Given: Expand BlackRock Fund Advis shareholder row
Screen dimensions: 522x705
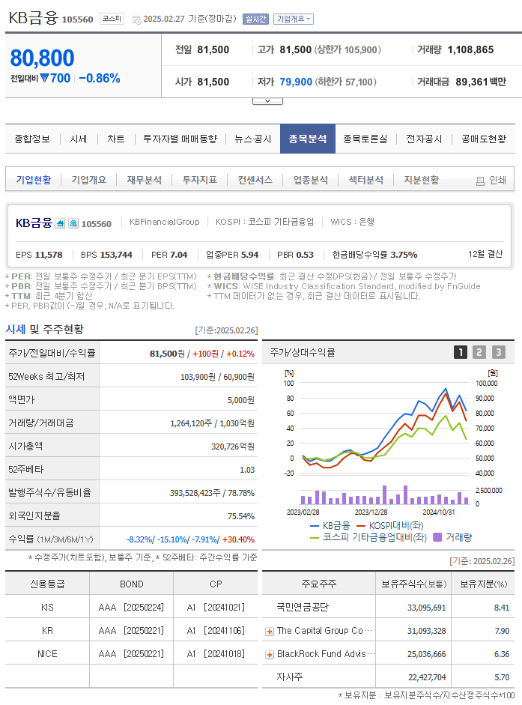Looking at the screenshot, I should coord(270,655).
